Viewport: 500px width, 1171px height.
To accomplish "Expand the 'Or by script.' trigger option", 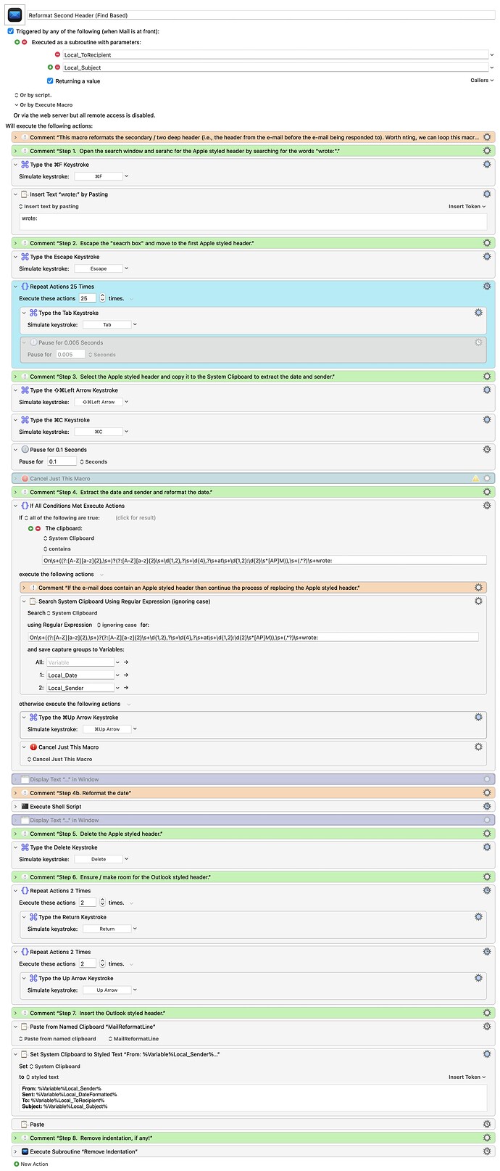I will pyautogui.click(x=17, y=95).
